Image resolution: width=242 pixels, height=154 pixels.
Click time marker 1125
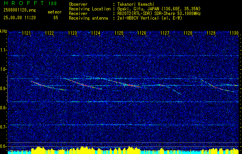pyautogui.click(x=119, y=33)
